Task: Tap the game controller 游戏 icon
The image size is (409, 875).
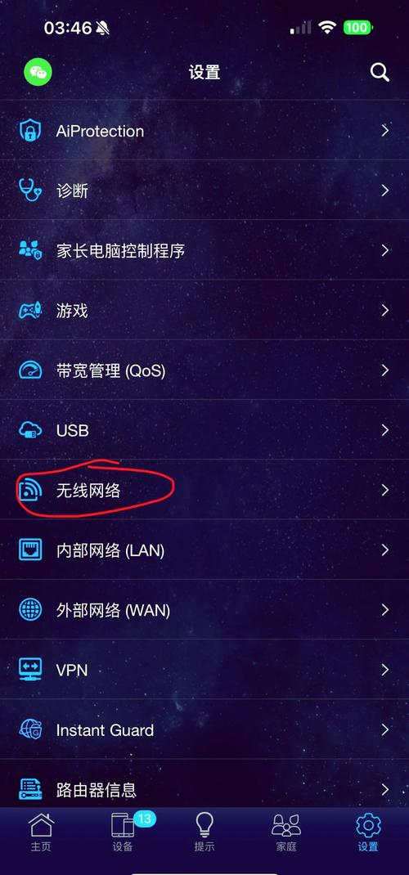Action: 29,310
